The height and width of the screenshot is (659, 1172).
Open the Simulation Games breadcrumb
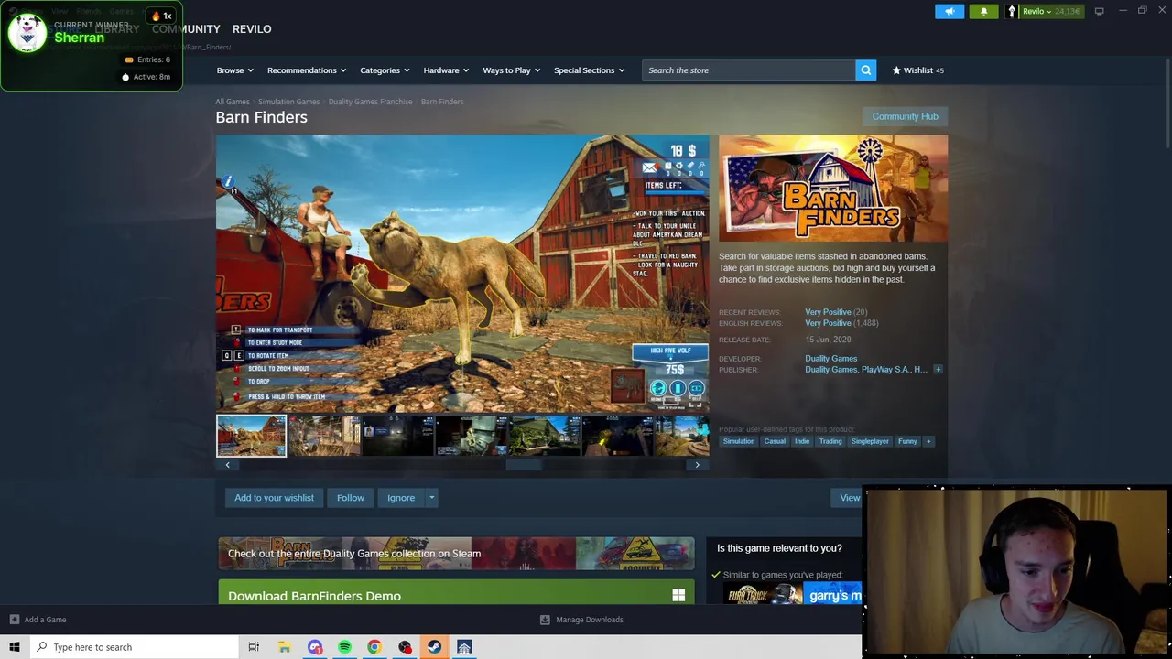pos(288,102)
